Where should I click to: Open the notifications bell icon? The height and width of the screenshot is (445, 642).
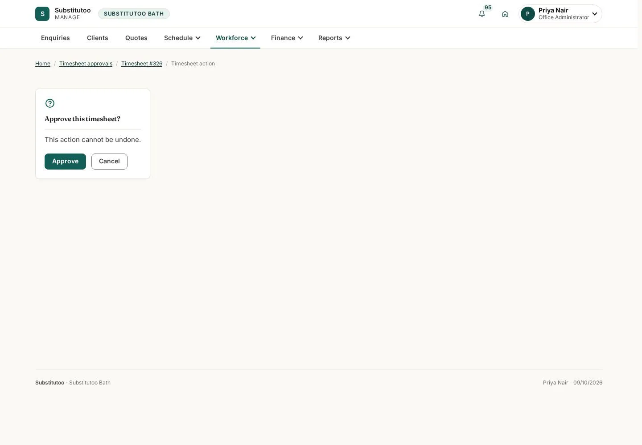tap(482, 14)
